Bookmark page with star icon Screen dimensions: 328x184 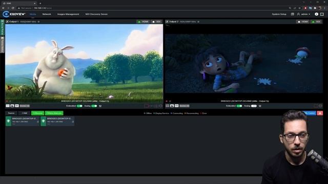299,8
